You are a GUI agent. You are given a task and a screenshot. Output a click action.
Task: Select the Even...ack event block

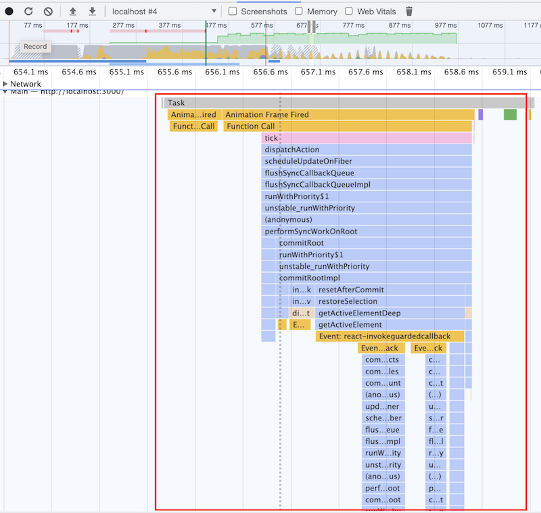381,348
